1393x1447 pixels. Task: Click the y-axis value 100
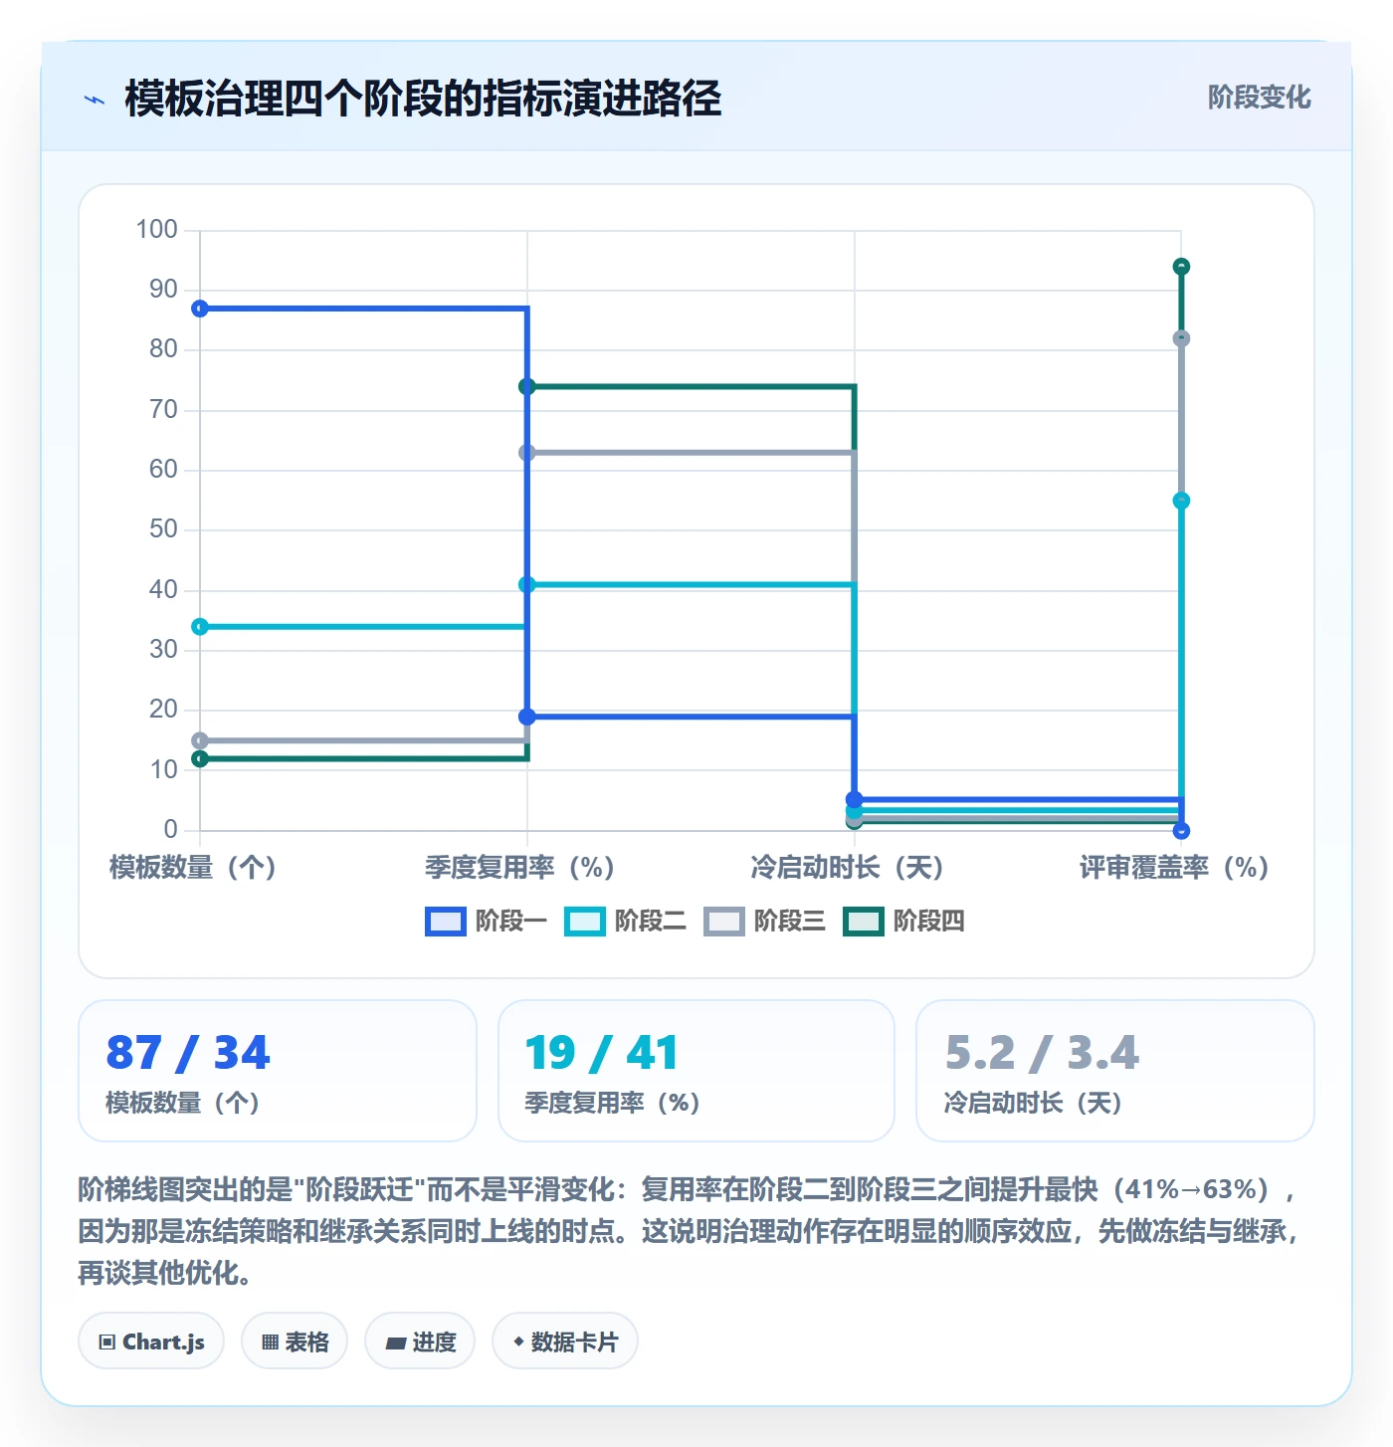coord(157,230)
